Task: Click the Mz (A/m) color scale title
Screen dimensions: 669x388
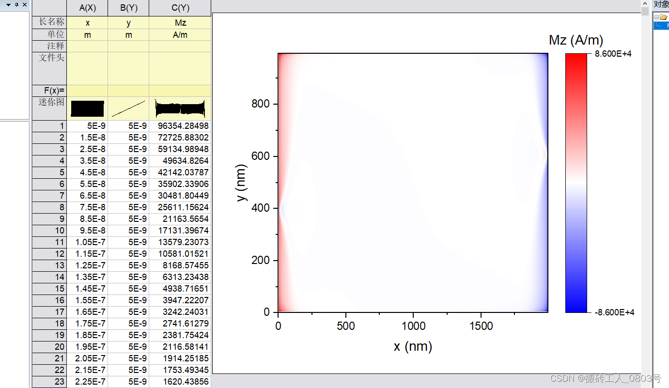Action: point(576,40)
